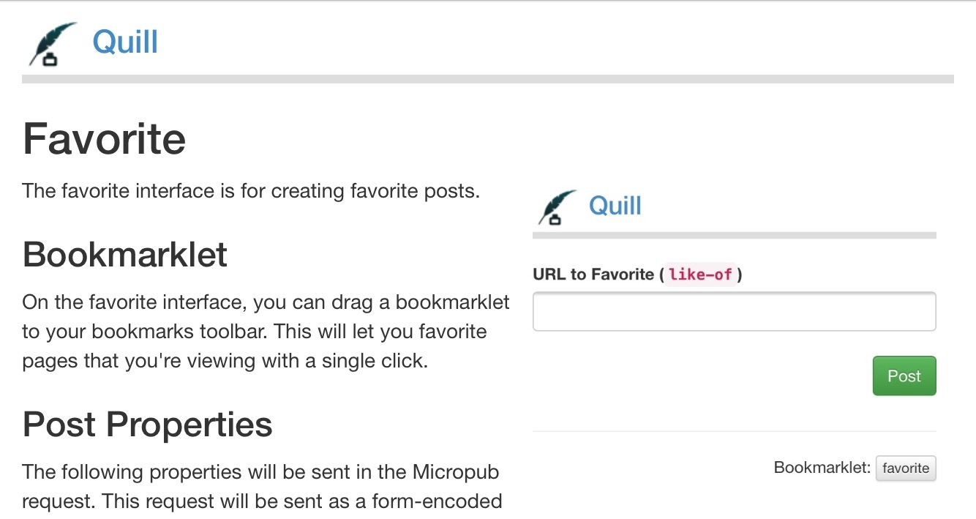Click empty space left of the Post button
The height and width of the screenshot is (519, 976).
point(702,376)
